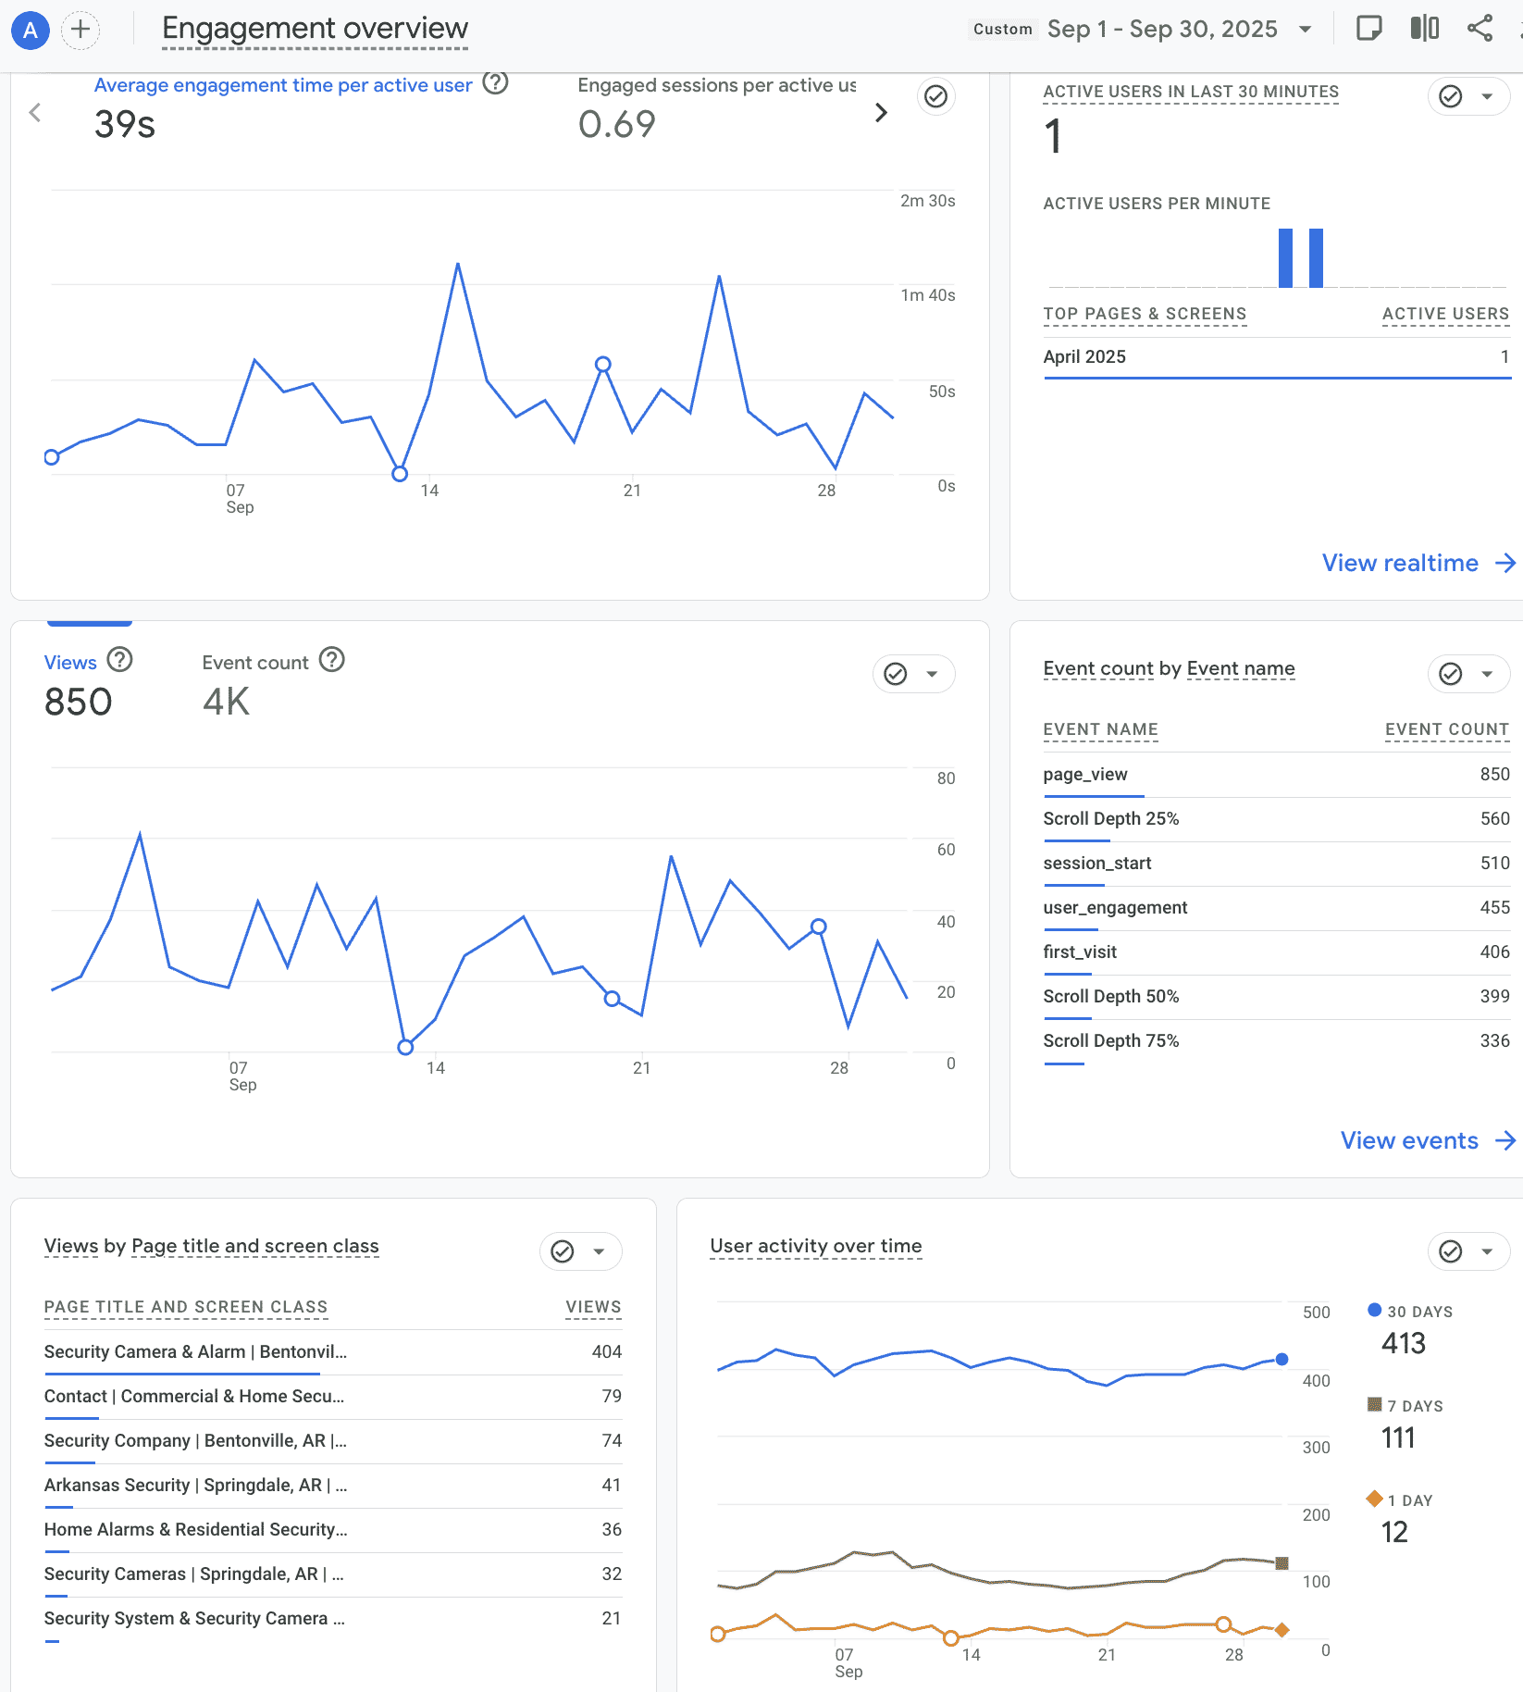Image resolution: width=1523 pixels, height=1692 pixels.
Task: Open the insights note icon in header
Action: (1368, 29)
